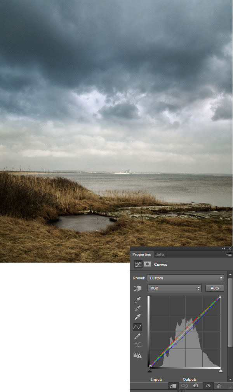This screenshot has width=233, height=392.
Task: Reset Curves to adjustment defaults
Action: tap(196, 386)
